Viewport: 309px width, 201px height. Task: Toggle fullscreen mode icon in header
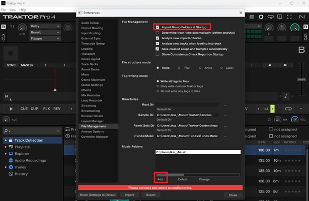[x=289, y=17]
